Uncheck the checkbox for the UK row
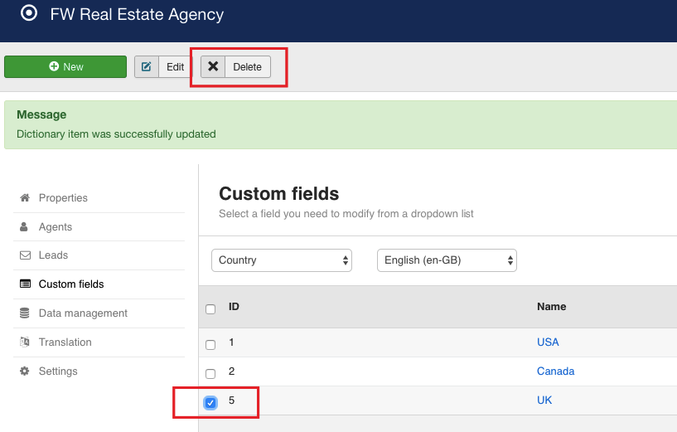This screenshot has width=677, height=432. [x=210, y=403]
